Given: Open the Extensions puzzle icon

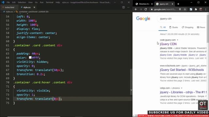Looking at the screenshot, I should (196, 9).
